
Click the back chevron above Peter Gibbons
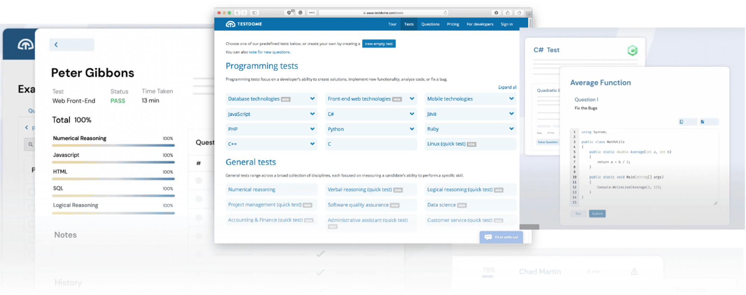coord(56,45)
